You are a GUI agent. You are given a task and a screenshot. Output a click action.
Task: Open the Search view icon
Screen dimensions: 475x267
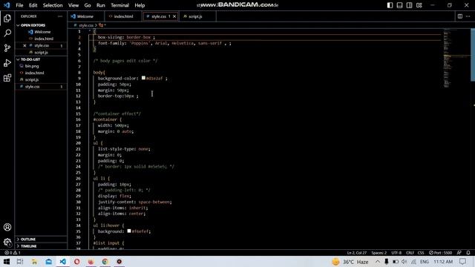click(x=7, y=33)
